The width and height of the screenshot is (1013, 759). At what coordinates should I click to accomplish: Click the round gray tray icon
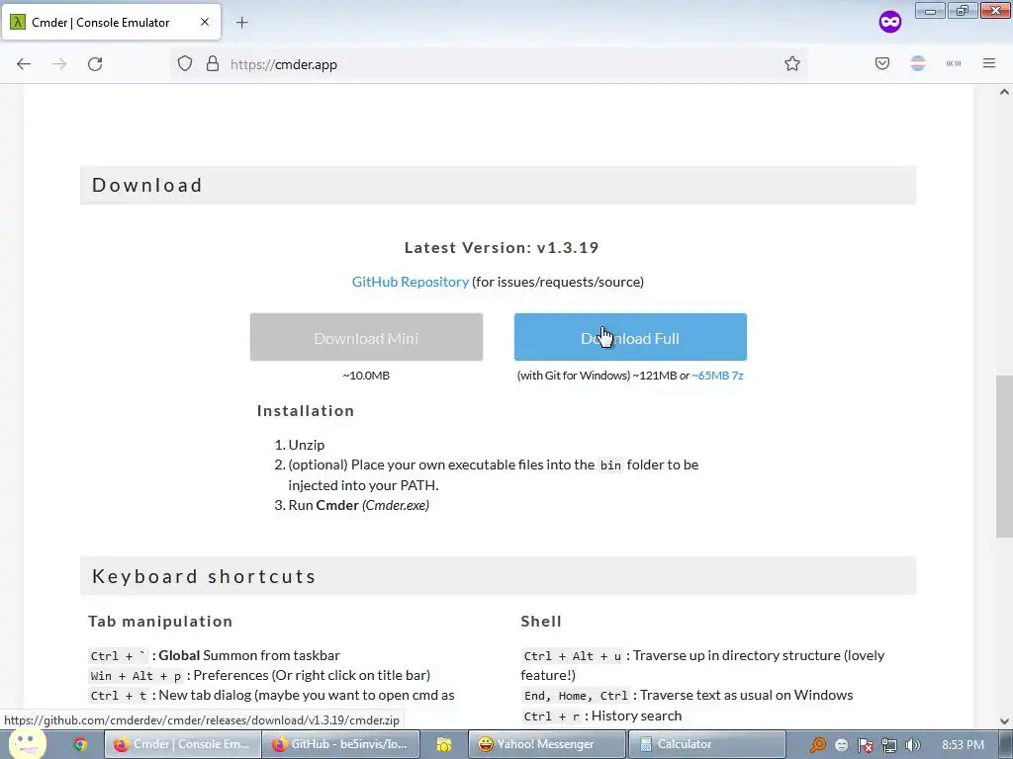coord(841,745)
